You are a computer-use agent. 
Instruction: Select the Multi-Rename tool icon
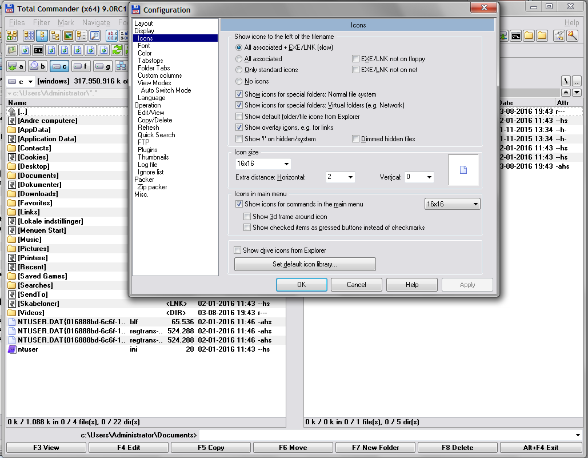[111, 35]
